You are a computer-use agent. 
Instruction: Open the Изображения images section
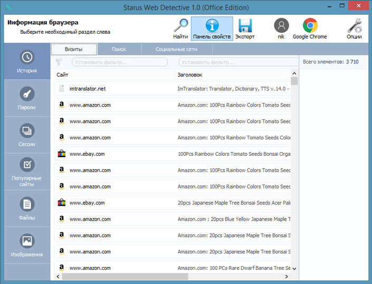coord(27,245)
